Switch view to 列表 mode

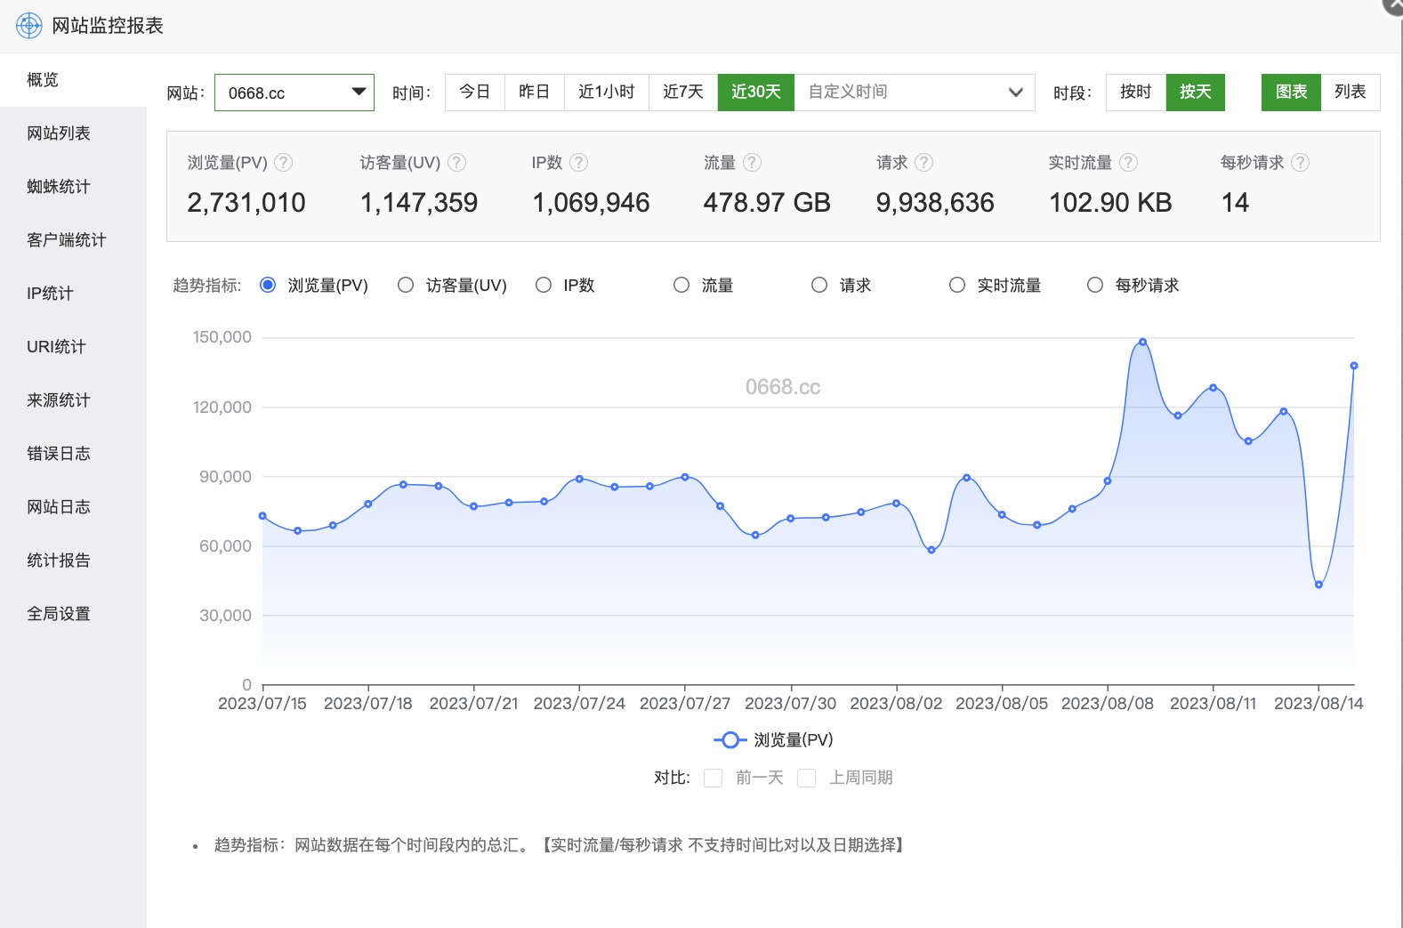(1350, 93)
